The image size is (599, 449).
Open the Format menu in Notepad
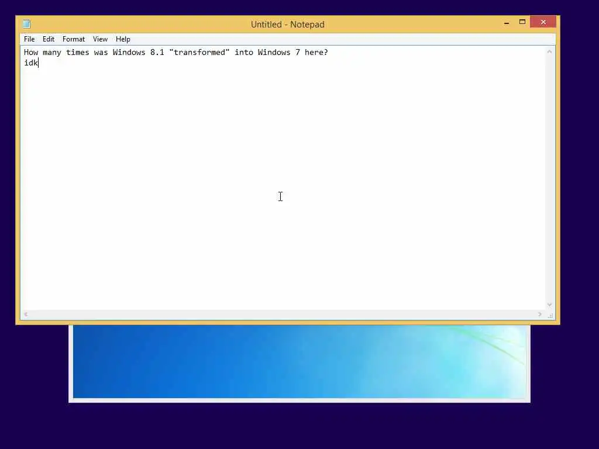pos(73,39)
